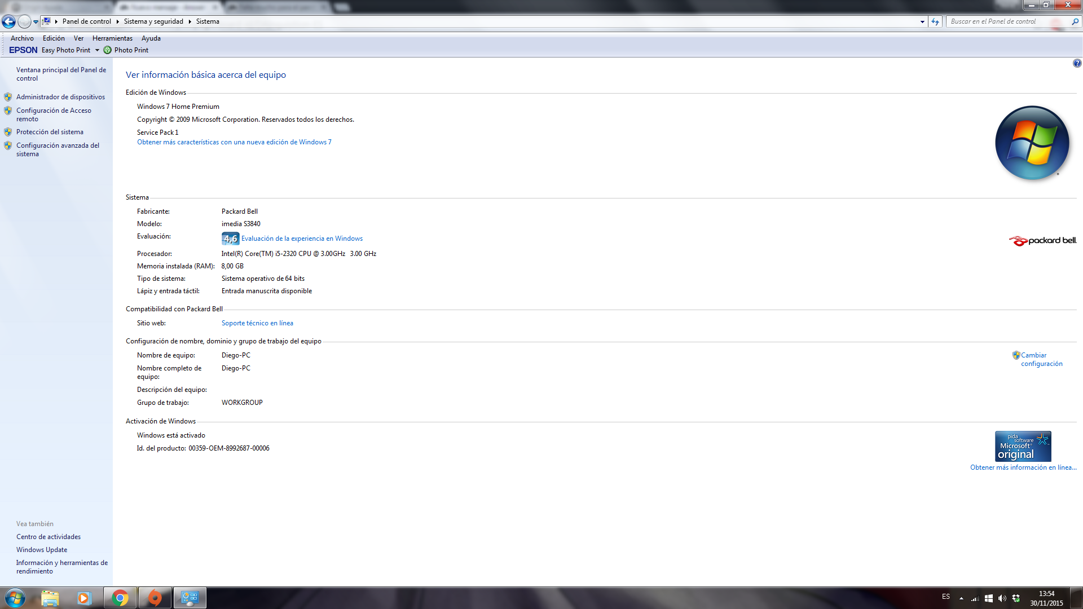This screenshot has width=1083, height=609.
Task: Open the Windows Start orb
Action: 15,598
